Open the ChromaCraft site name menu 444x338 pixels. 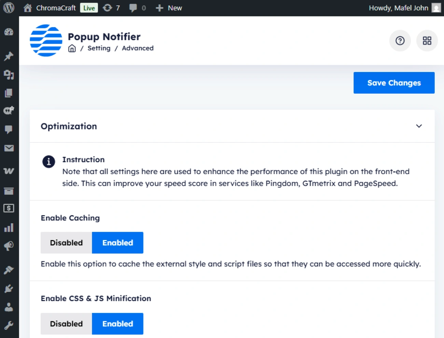click(56, 8)
